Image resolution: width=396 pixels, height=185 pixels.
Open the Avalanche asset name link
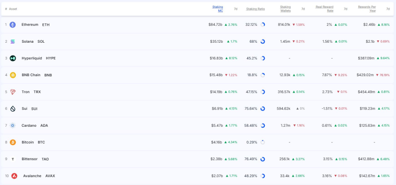pos(32,176)
